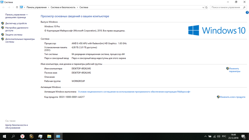Launch Yandex Browser from taskbar

pyautogui.click(x=22, y=136)
